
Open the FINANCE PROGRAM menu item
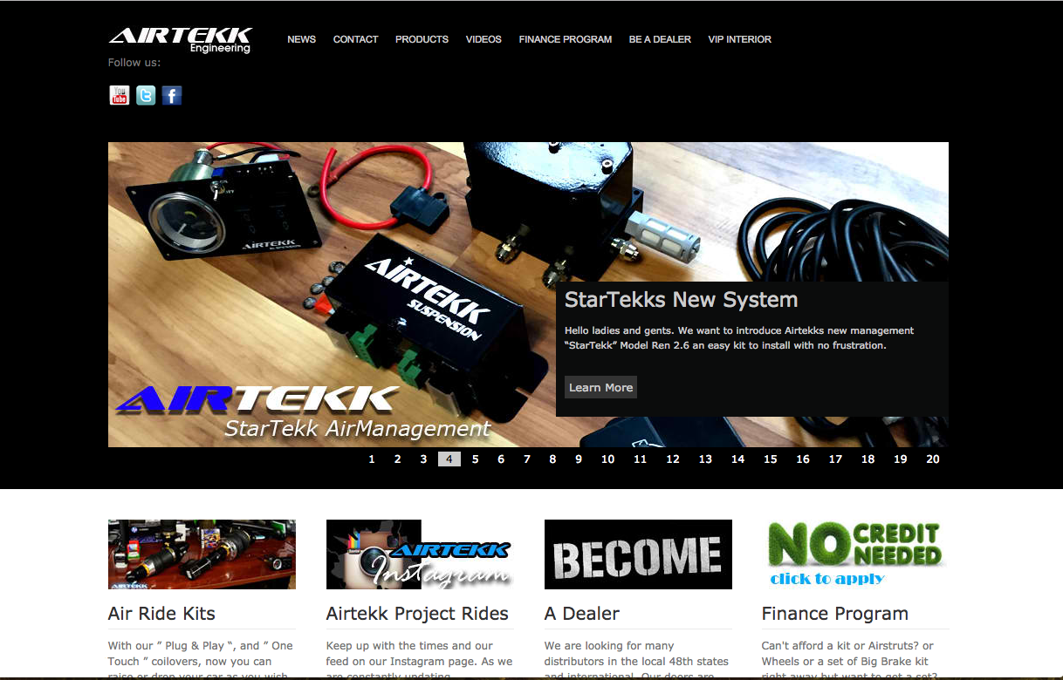click(x=566, y=39)
